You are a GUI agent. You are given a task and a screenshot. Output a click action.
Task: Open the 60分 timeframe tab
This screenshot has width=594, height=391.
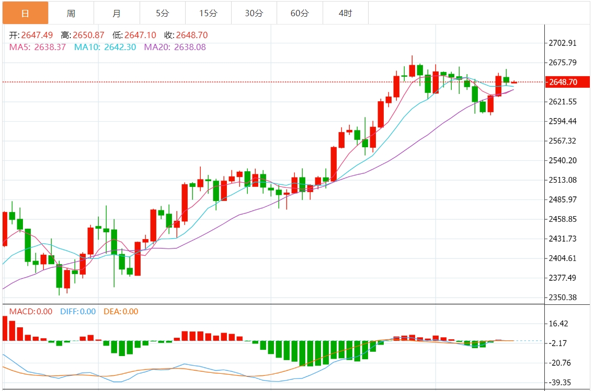[300, 13]
